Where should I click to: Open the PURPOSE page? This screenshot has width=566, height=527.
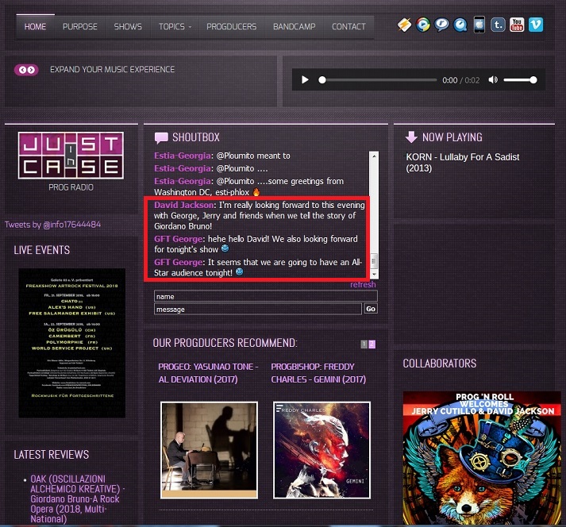tap(79, 27)
